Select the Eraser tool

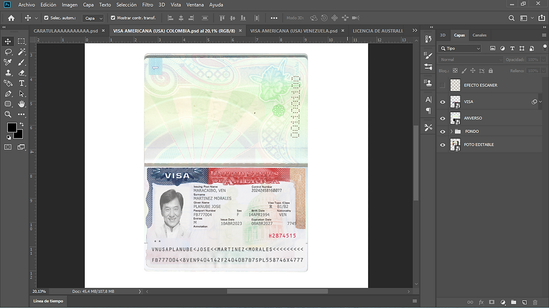21,73
